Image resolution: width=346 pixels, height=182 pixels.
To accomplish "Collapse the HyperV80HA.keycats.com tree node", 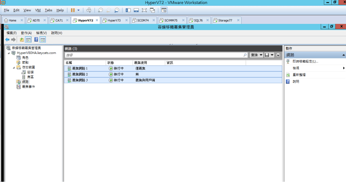I will coord(8,53).
